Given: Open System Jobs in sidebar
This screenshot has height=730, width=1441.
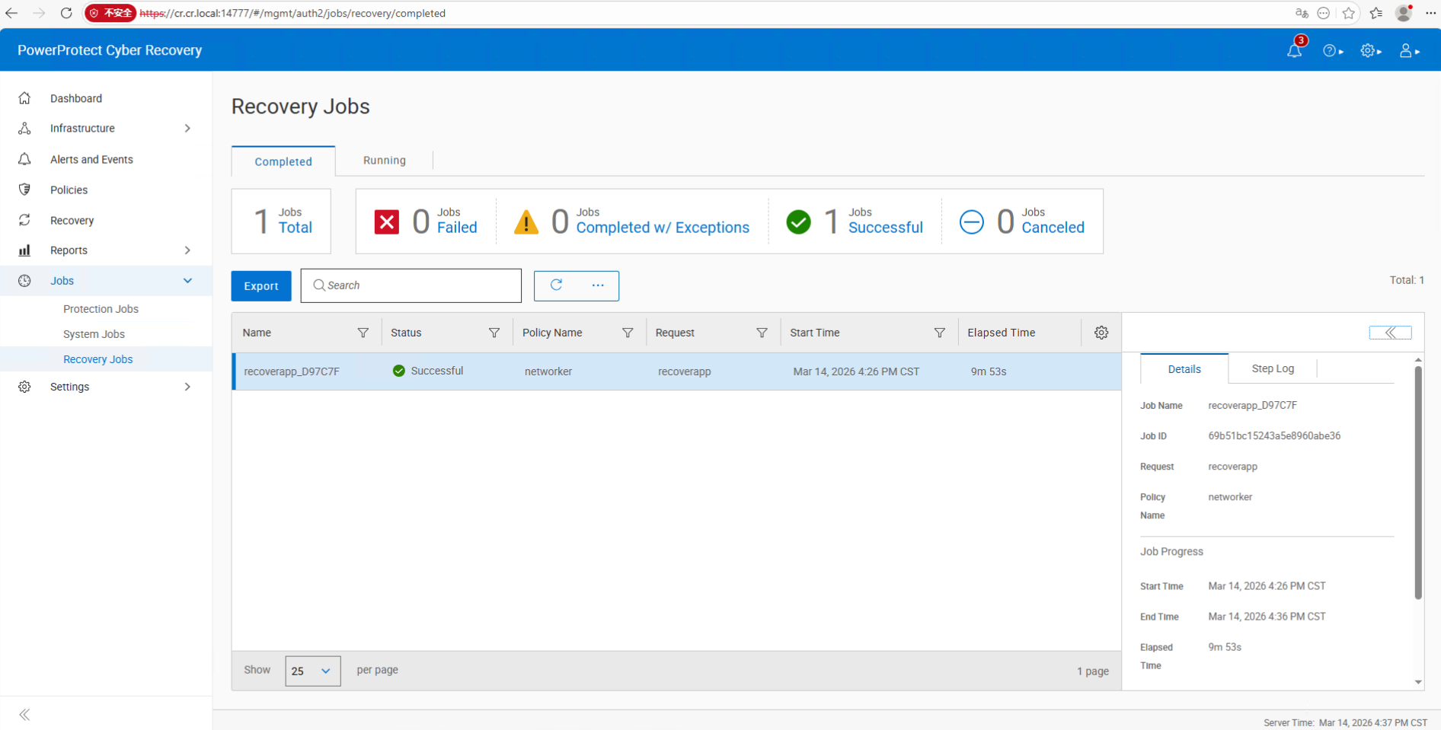Looking at the screenshot, I should click(x=94, y=334).
